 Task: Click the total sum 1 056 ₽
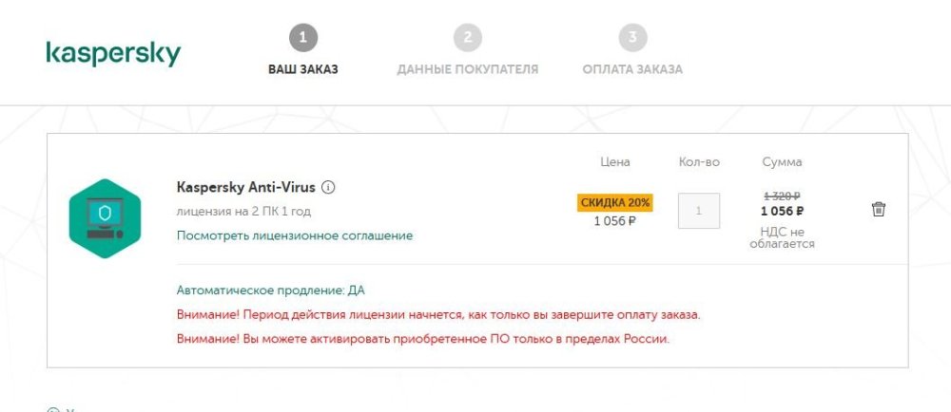click(x=782, y=212)
